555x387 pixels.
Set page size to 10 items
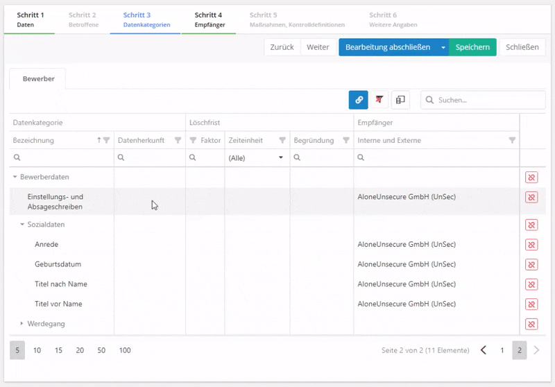(37, 350)
